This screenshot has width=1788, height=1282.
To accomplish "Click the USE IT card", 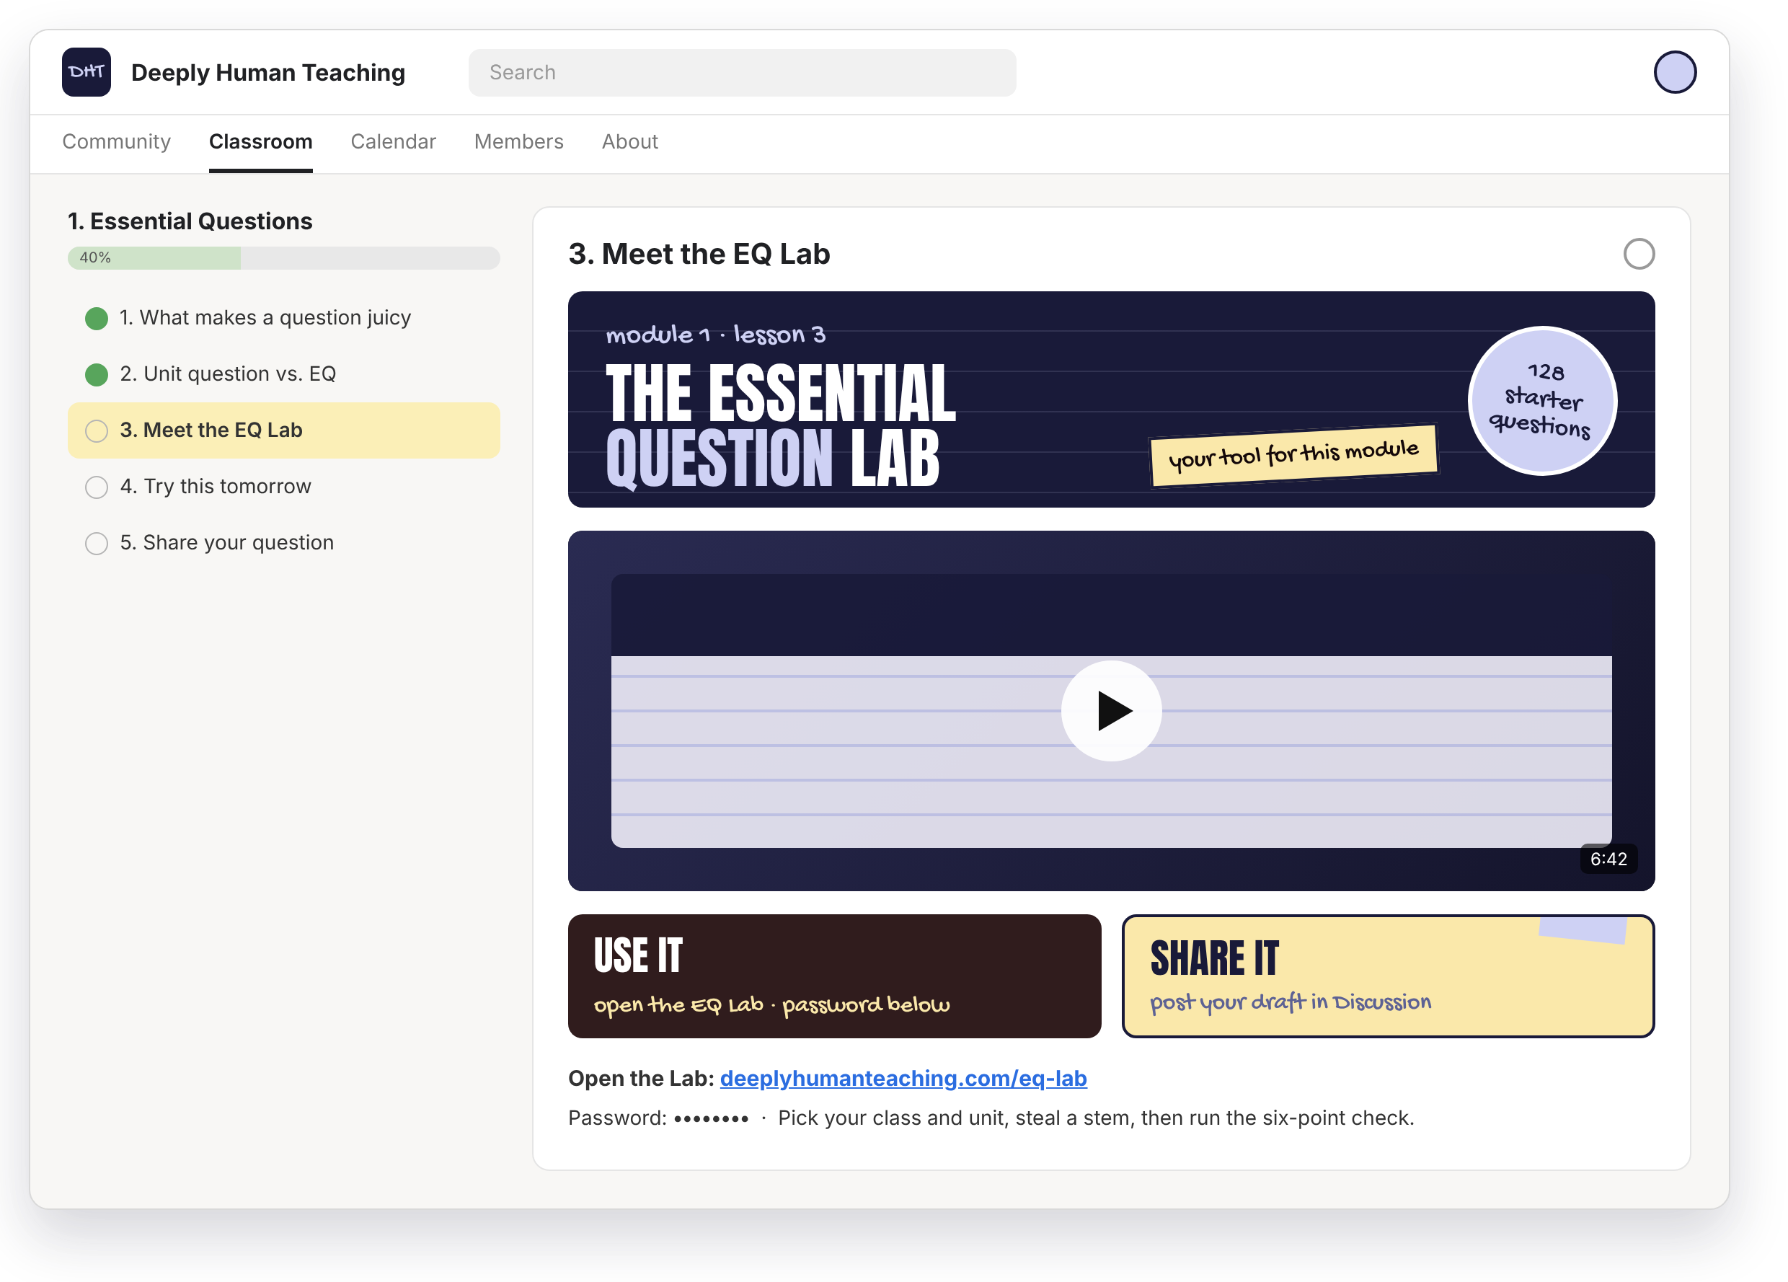I will click(x=833, y=976).
